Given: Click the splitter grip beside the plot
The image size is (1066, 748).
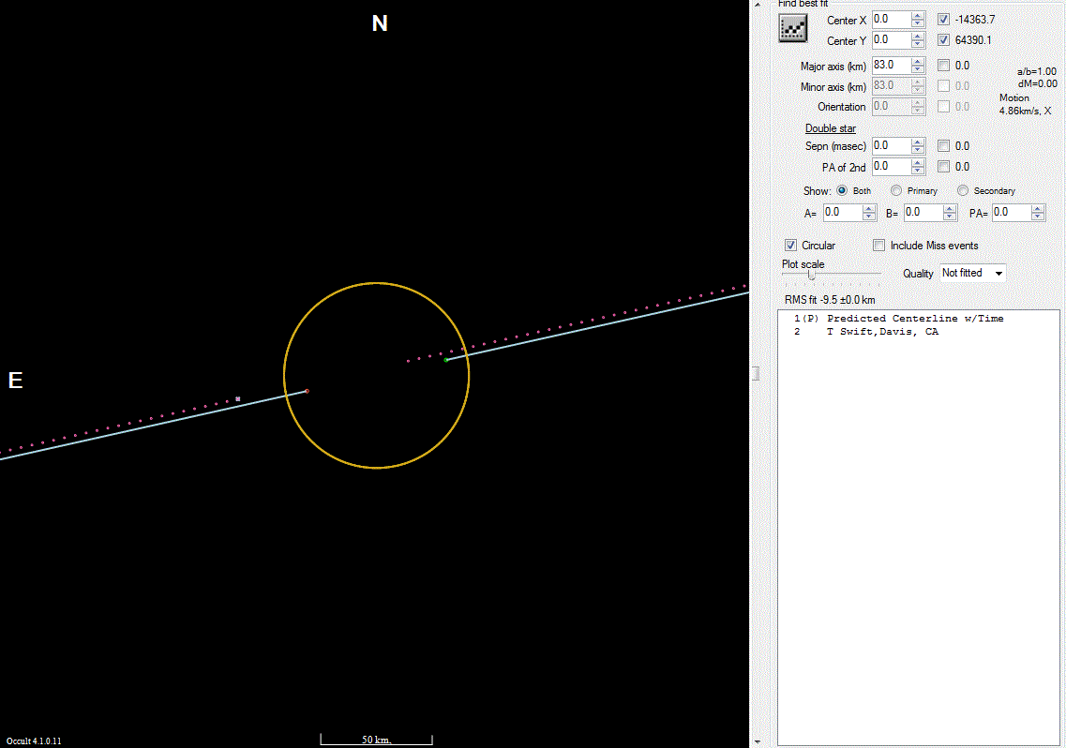Looking at the screenshot, I should pos(756,373).
